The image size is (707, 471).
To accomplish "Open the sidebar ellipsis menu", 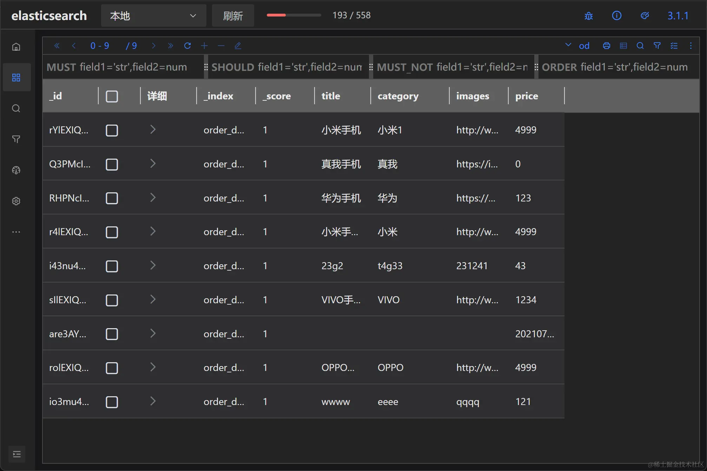I will click(x=16, y=232).
